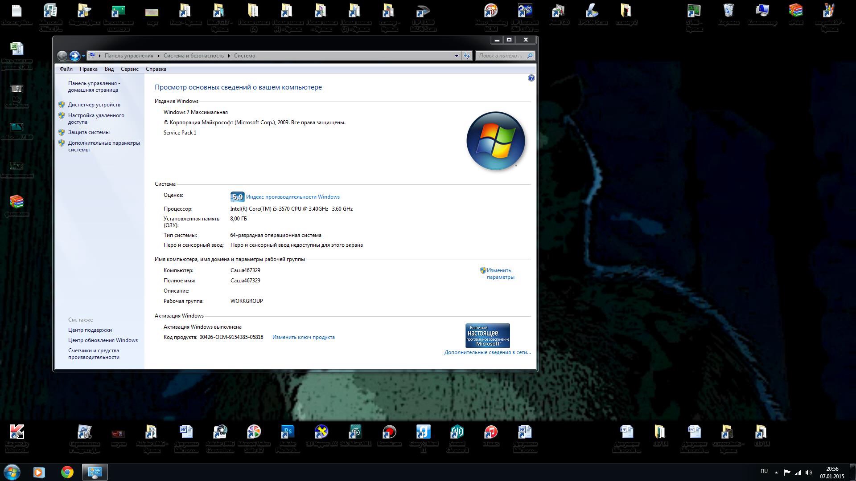Open the Вид menu

[x=109, y=69]
